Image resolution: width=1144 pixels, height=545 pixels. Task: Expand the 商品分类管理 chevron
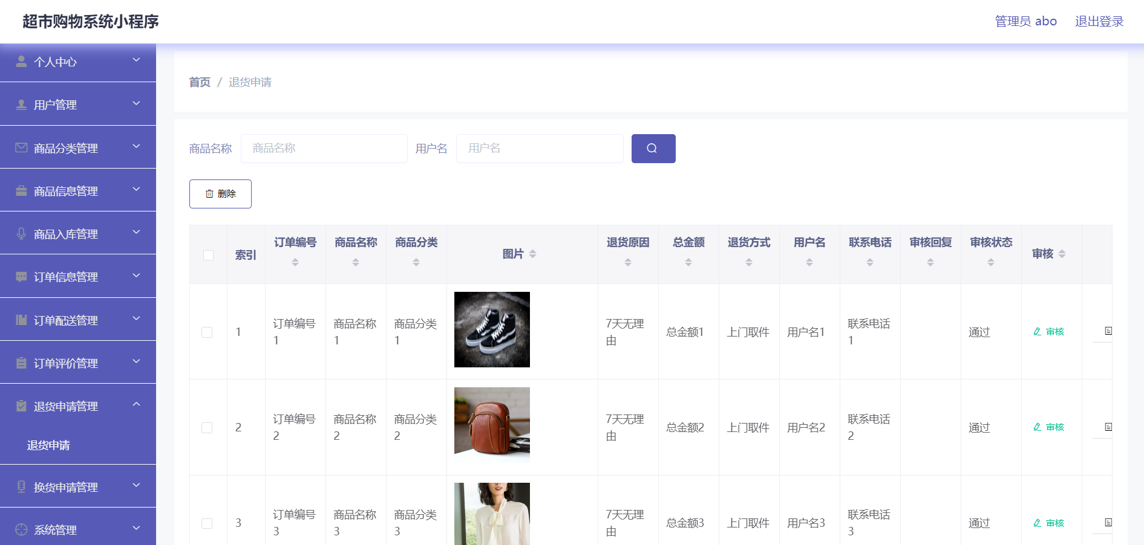point(136,146)
